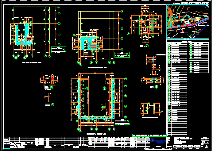Click the red wall line on bottom plan's right side

coord(114,98)
